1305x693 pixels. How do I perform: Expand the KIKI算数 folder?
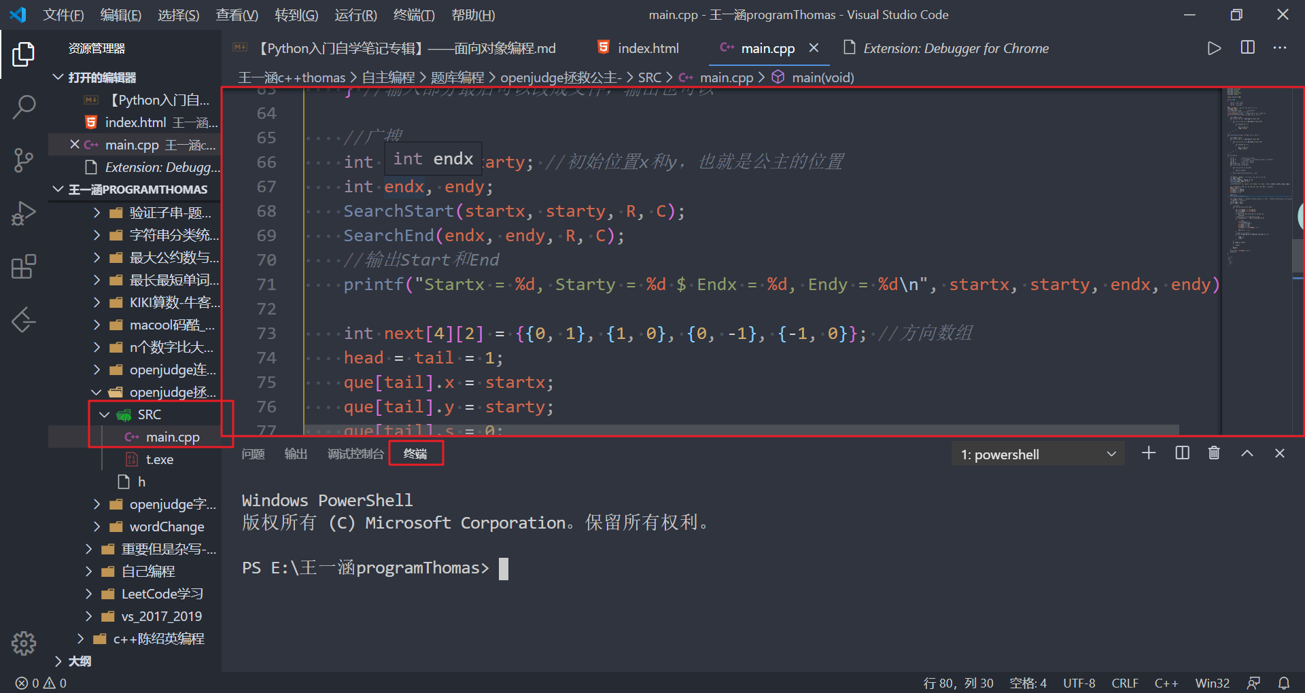pos(135,302)
